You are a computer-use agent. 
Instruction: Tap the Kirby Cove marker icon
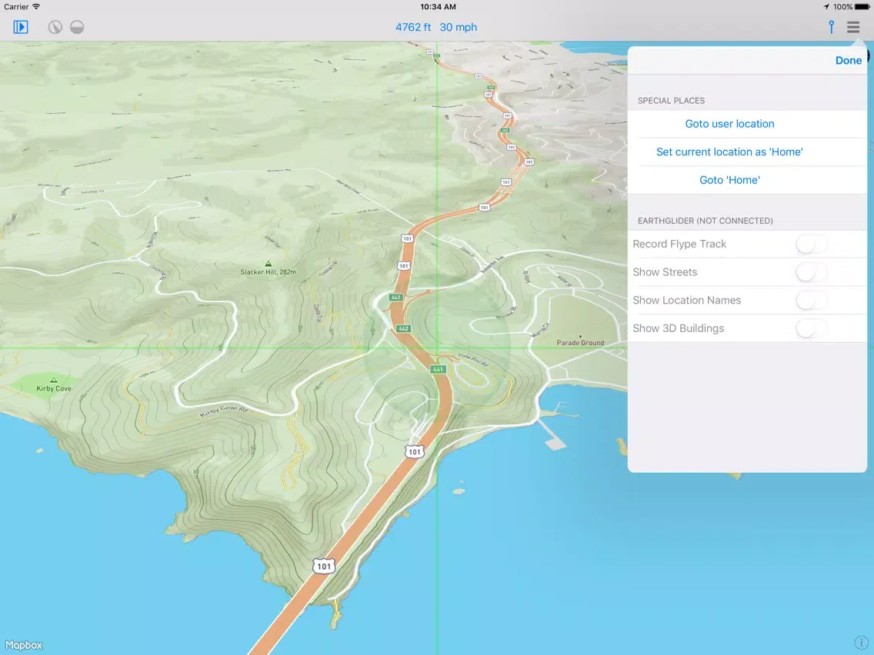[54, 380]
